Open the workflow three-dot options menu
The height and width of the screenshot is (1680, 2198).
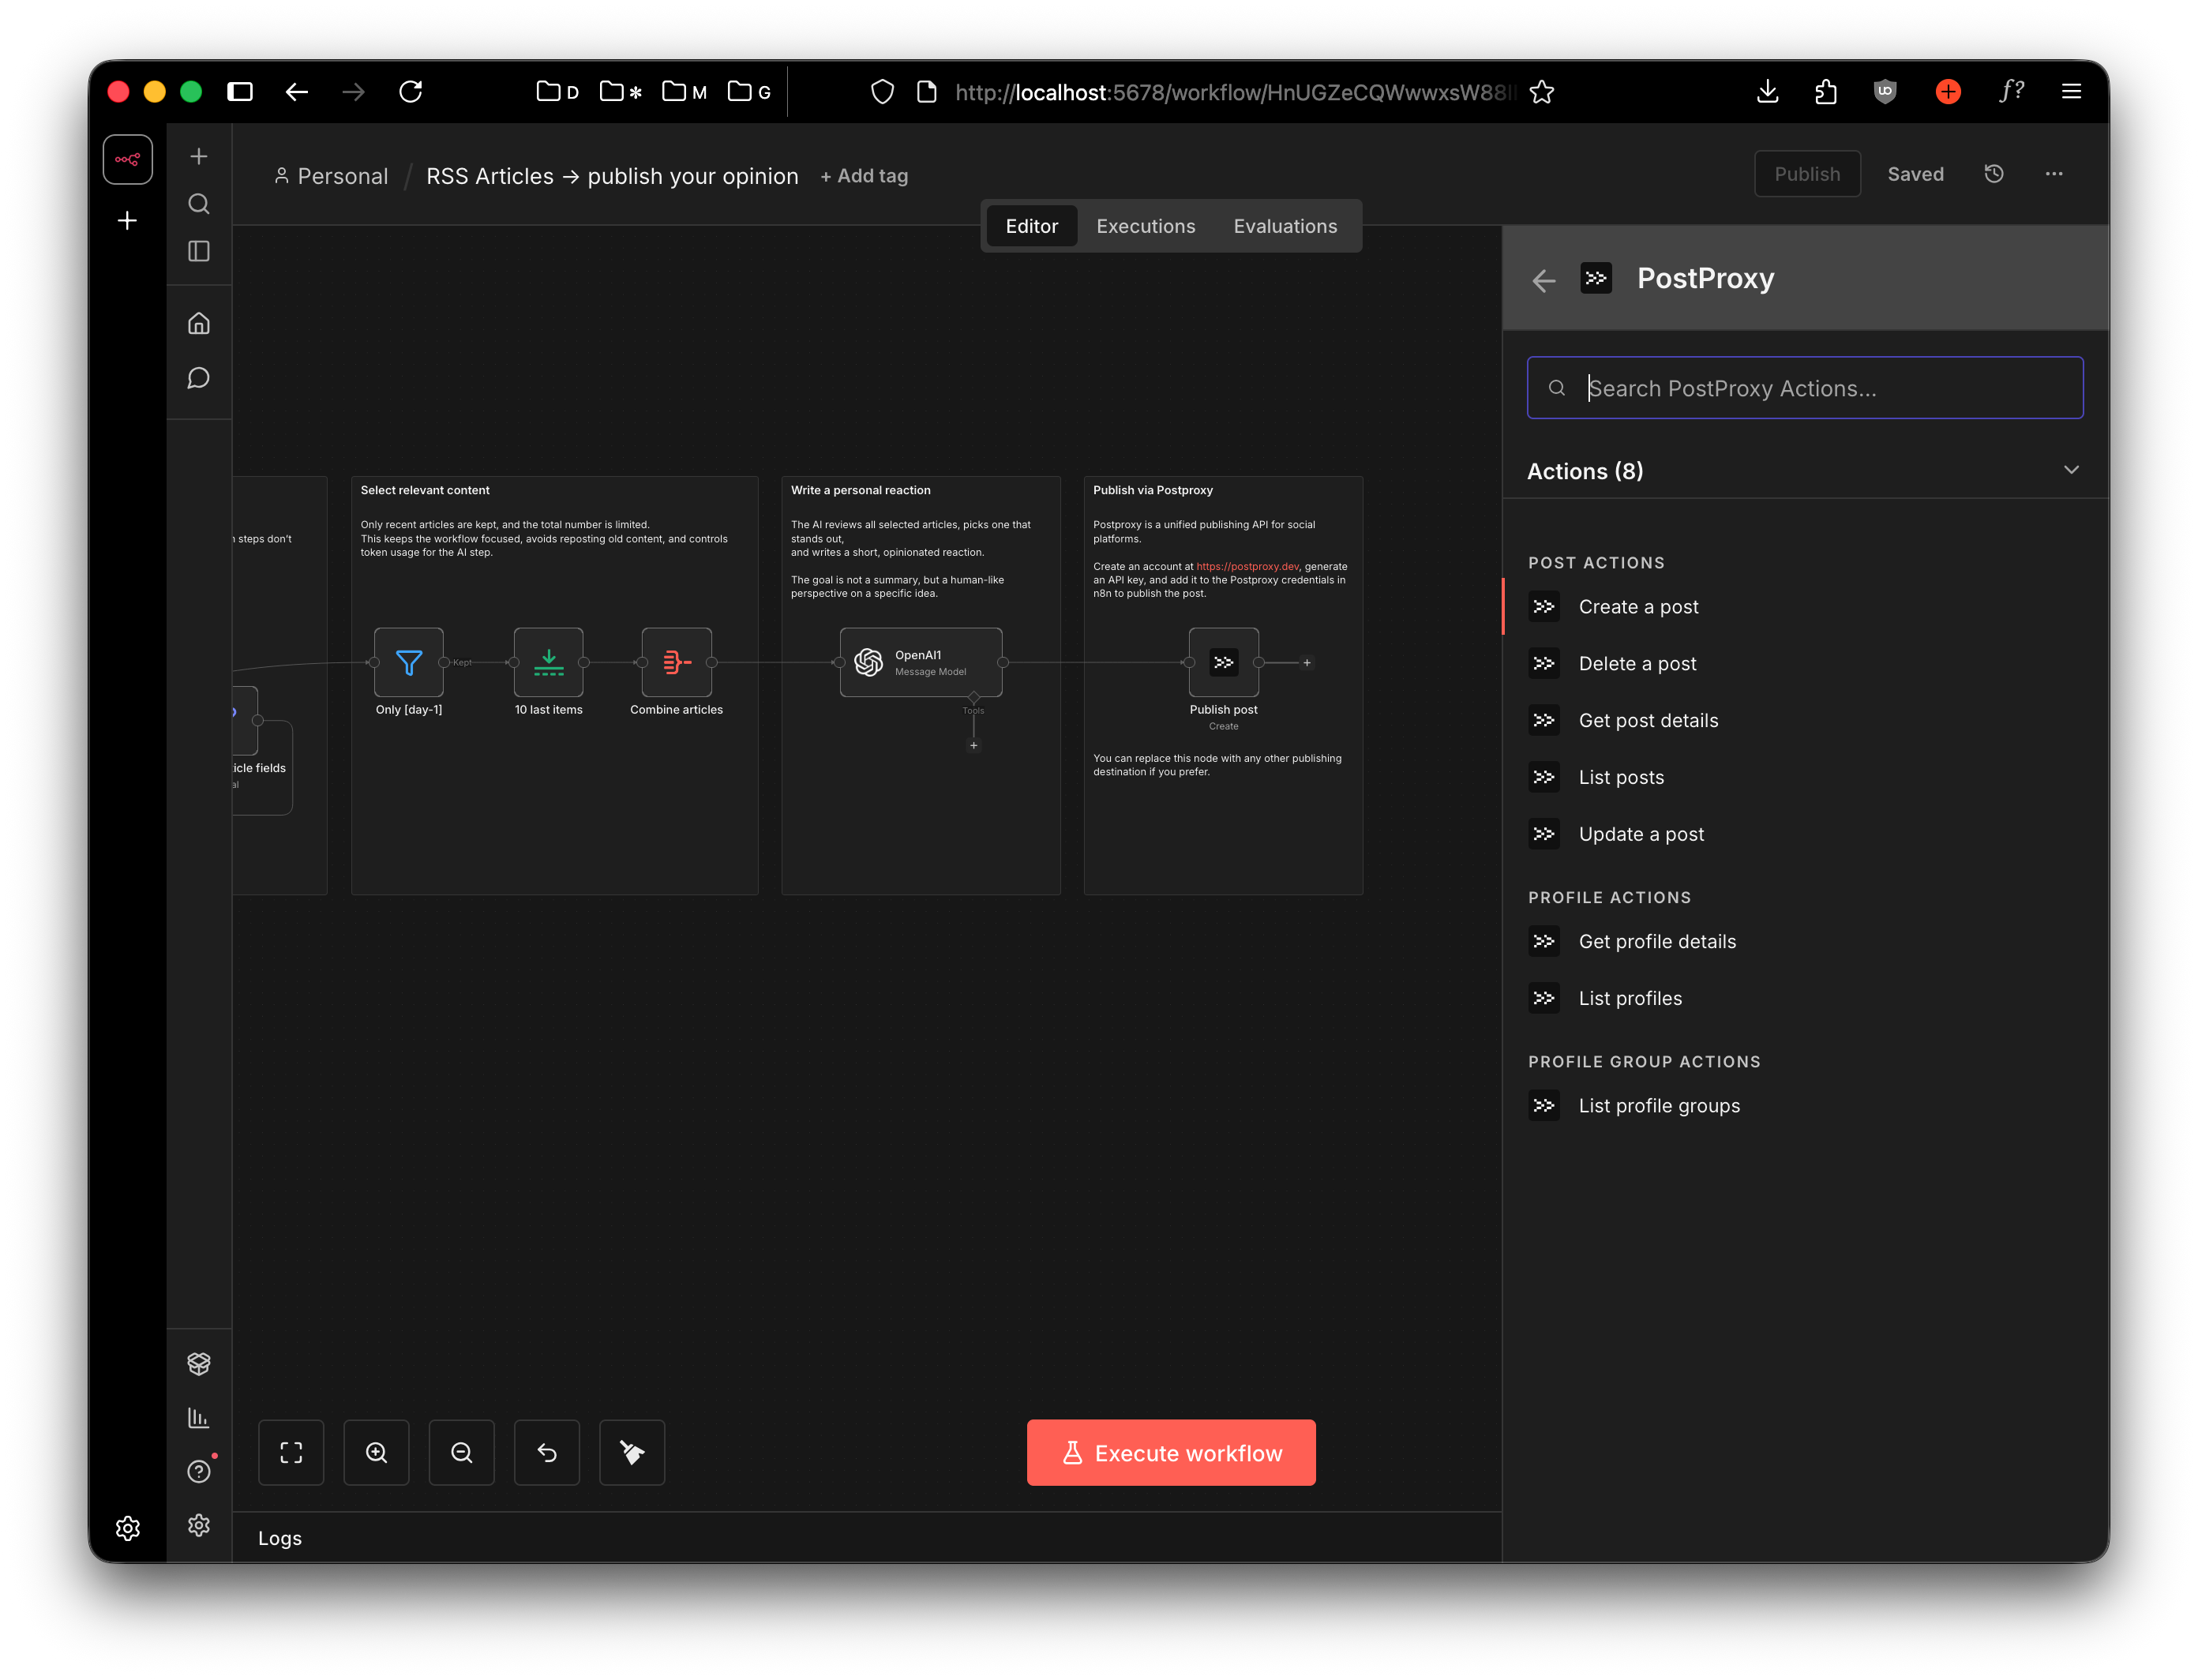click(x=2053, y=174)
